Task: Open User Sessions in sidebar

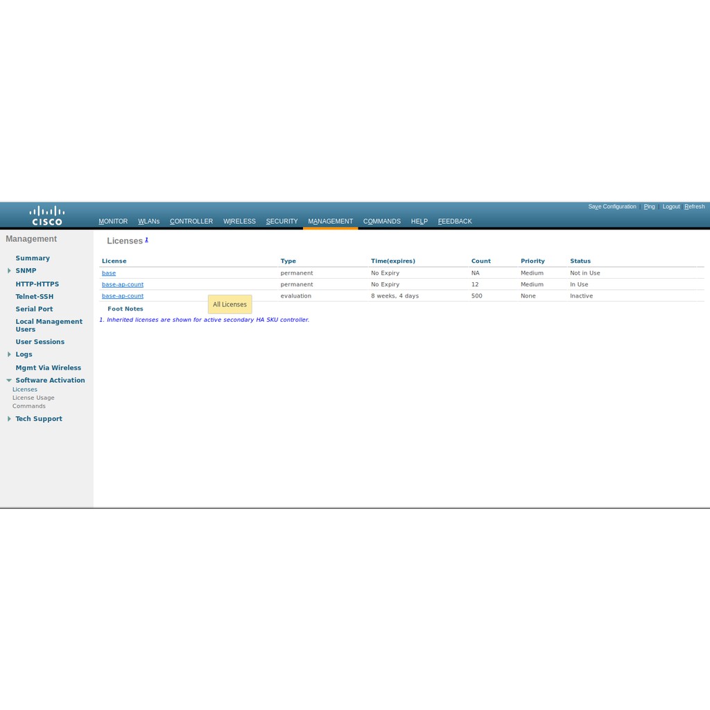Action: 40,342
